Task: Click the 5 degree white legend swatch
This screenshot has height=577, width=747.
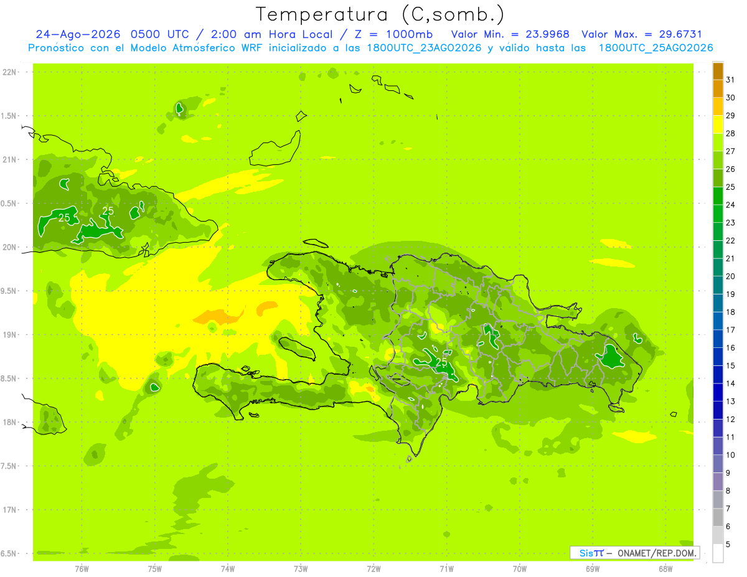Action: click(718, 553)
